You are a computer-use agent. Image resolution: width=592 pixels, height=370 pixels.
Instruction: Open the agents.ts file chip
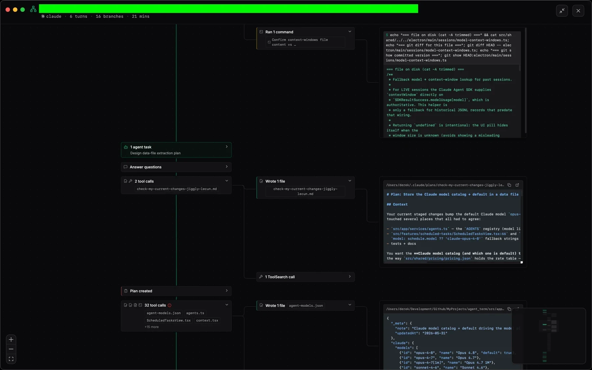click(x=195, y=313)
